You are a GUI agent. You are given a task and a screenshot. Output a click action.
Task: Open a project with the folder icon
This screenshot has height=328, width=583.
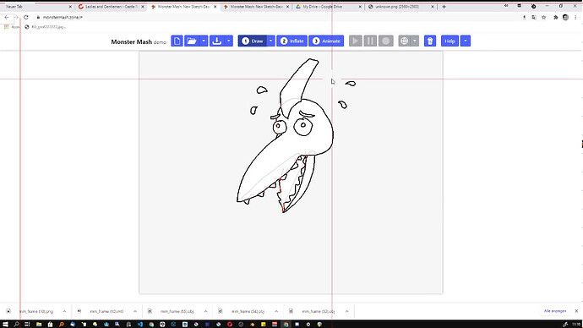coord(192,41)
